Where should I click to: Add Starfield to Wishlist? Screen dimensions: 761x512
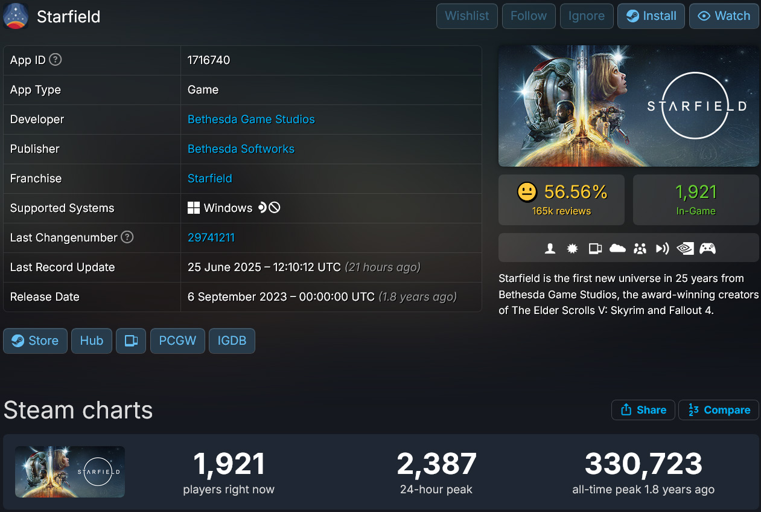point(467,16)
